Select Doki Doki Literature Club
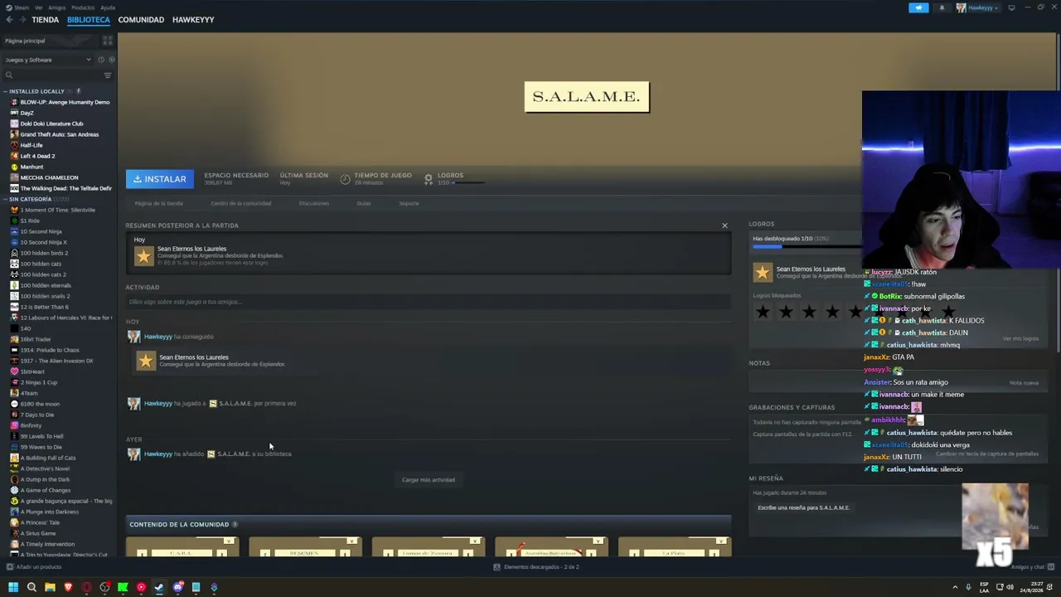The height and width of the screenshot is (597, 1061). pyautogui.click(x=51, y=124)
